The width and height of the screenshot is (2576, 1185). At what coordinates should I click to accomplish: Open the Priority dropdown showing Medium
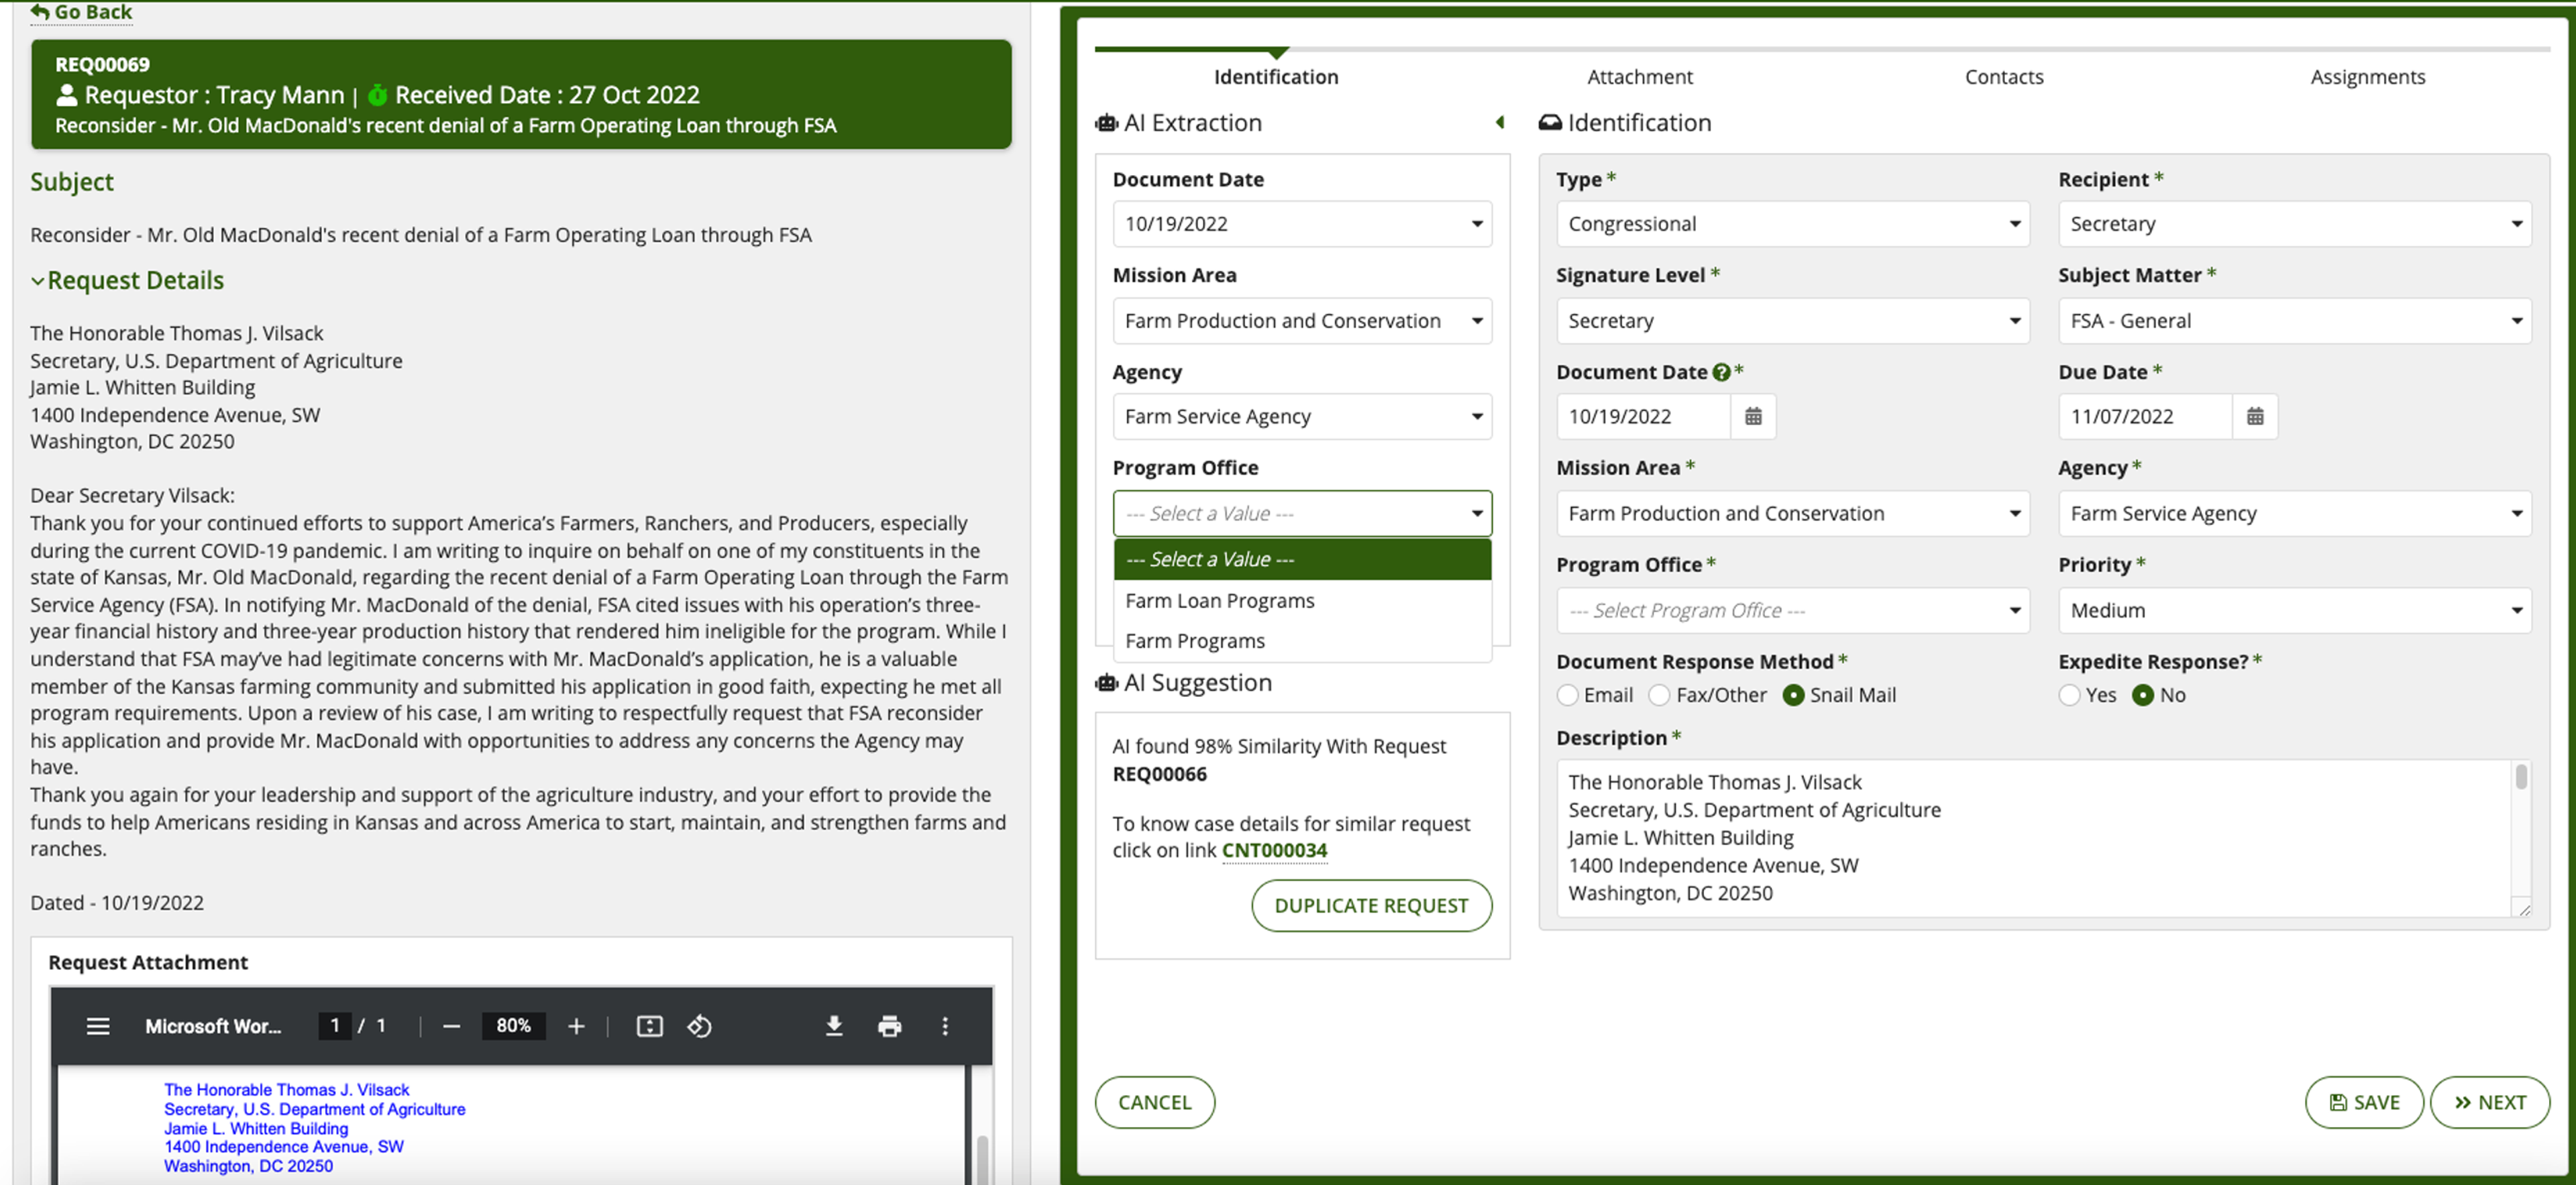pyautogui.click(x=2295, y=610)
